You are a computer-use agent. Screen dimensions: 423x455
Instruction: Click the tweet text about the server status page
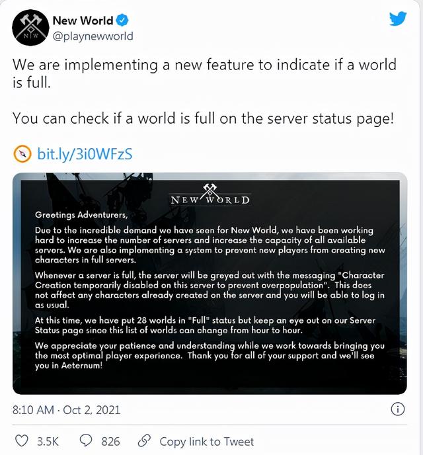pyautogui.click(x=203, y=118)
